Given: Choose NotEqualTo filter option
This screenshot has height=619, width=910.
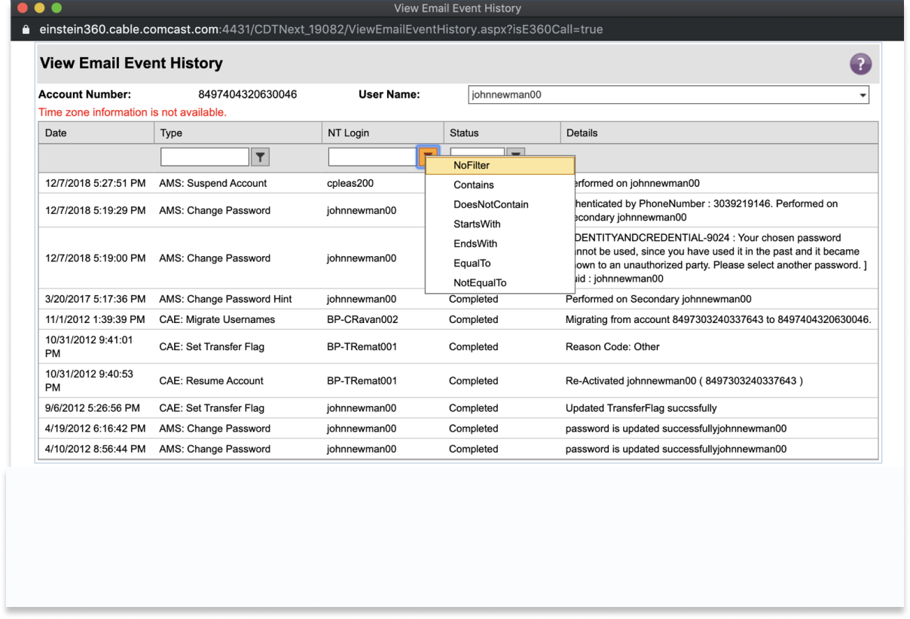Looking at the screenshot, I should (x=480, y=282).
